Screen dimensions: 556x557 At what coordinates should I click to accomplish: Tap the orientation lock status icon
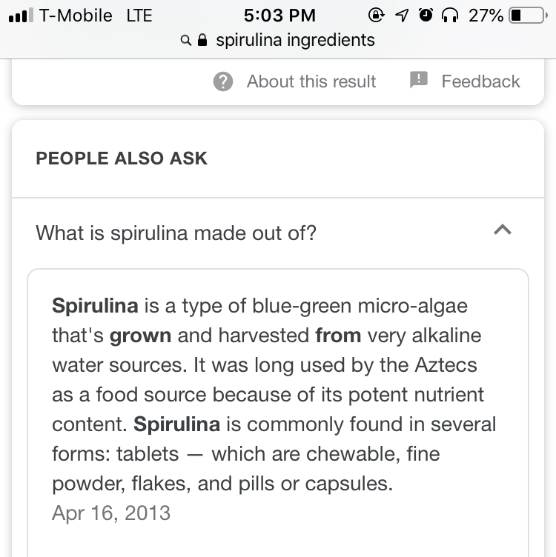tap(376, 16)
